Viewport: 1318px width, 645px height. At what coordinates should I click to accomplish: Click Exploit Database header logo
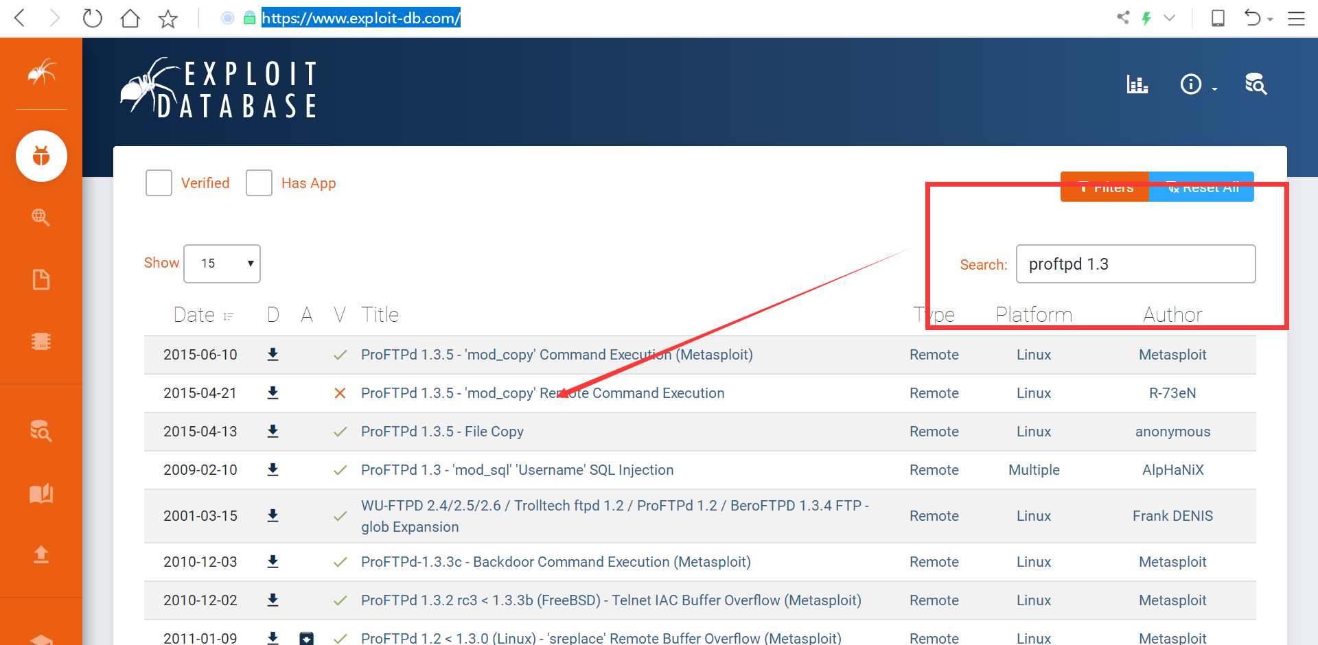[218, 89]
